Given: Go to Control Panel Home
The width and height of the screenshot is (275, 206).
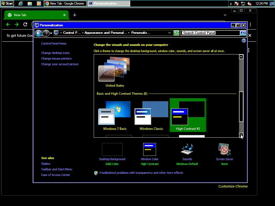Looking at the screenshot, I should point(54,43).
